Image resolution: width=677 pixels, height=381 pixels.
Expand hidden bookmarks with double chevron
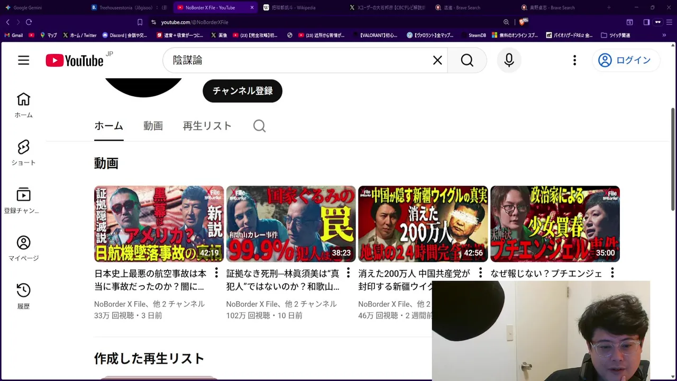click(664, 35)
